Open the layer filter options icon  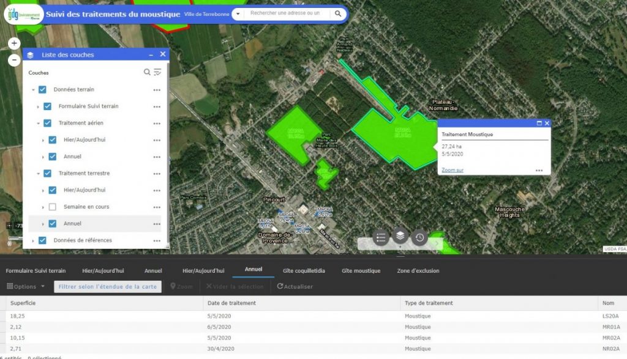tap(158, 72)
